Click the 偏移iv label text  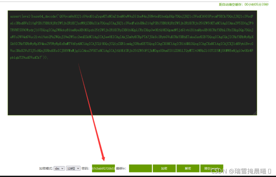click(x=121, y=168)
